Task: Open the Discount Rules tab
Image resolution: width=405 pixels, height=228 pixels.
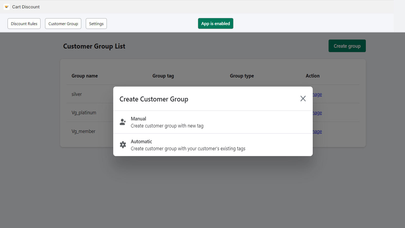Action: [24, 24]
